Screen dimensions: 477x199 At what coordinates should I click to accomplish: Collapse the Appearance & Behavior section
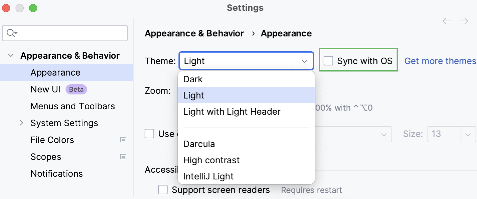coord(11,56)
